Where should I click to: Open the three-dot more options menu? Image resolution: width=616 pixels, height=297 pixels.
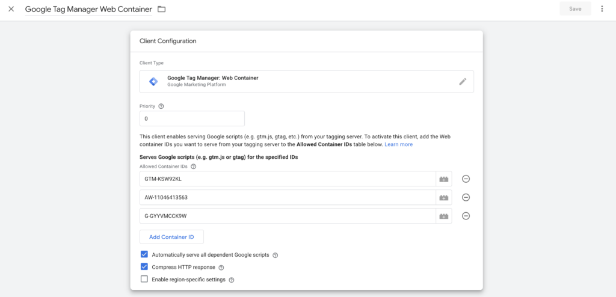(x=602, y=8)
